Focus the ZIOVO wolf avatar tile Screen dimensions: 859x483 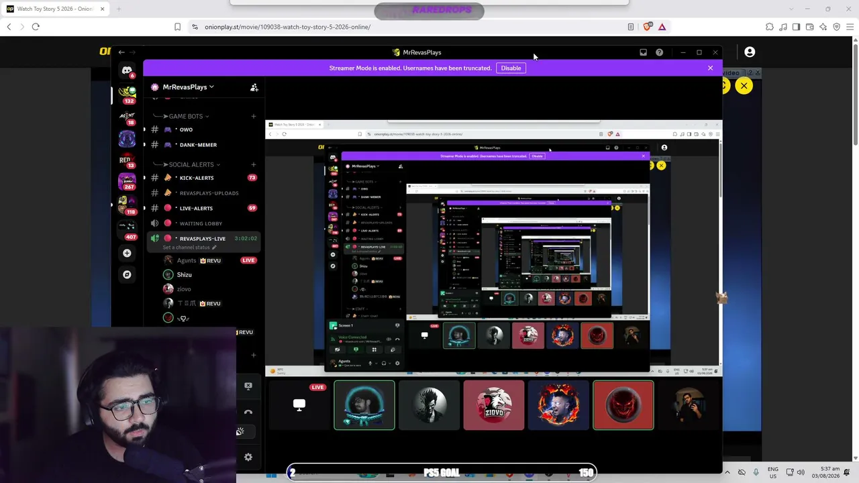point(493,405)
